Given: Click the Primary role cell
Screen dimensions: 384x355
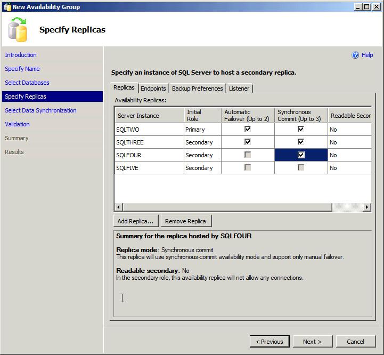Looking at the screenshot, I should click(x=202, y=130).
